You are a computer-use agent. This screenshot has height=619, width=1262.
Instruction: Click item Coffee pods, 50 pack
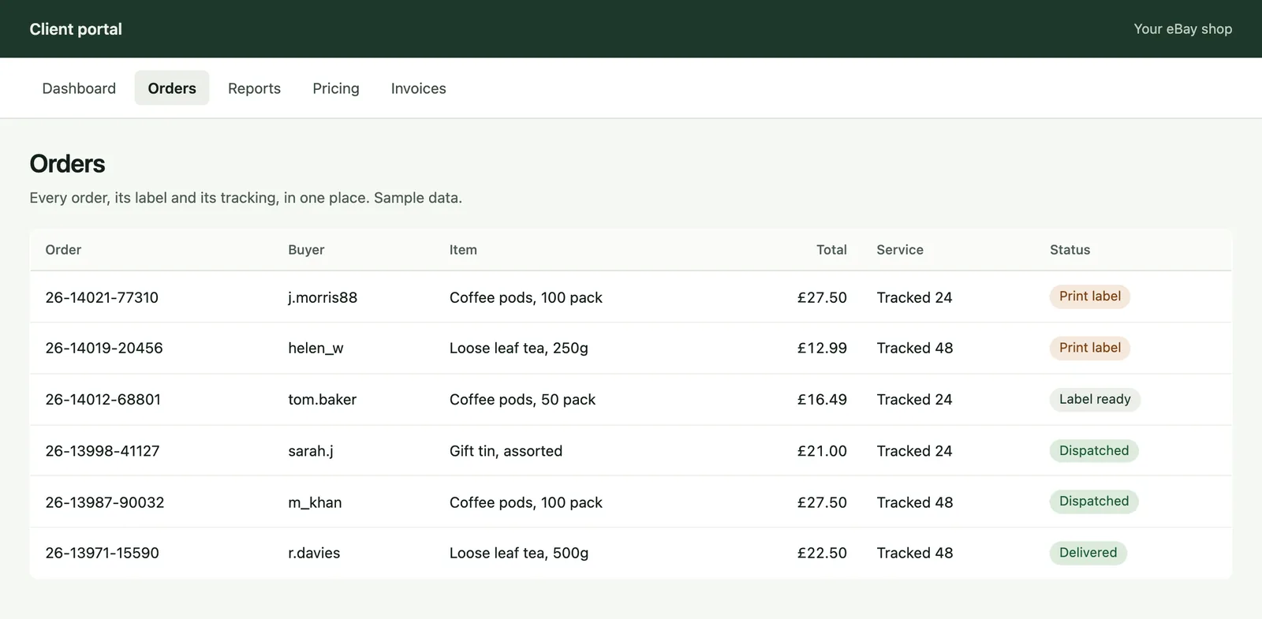[522, 400]
